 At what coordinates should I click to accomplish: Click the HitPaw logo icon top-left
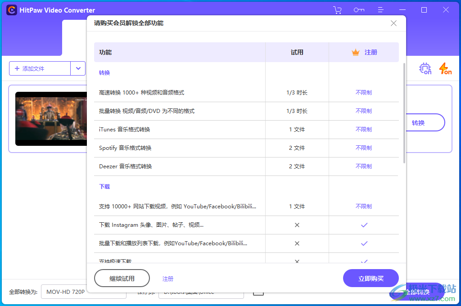point(11,9)
